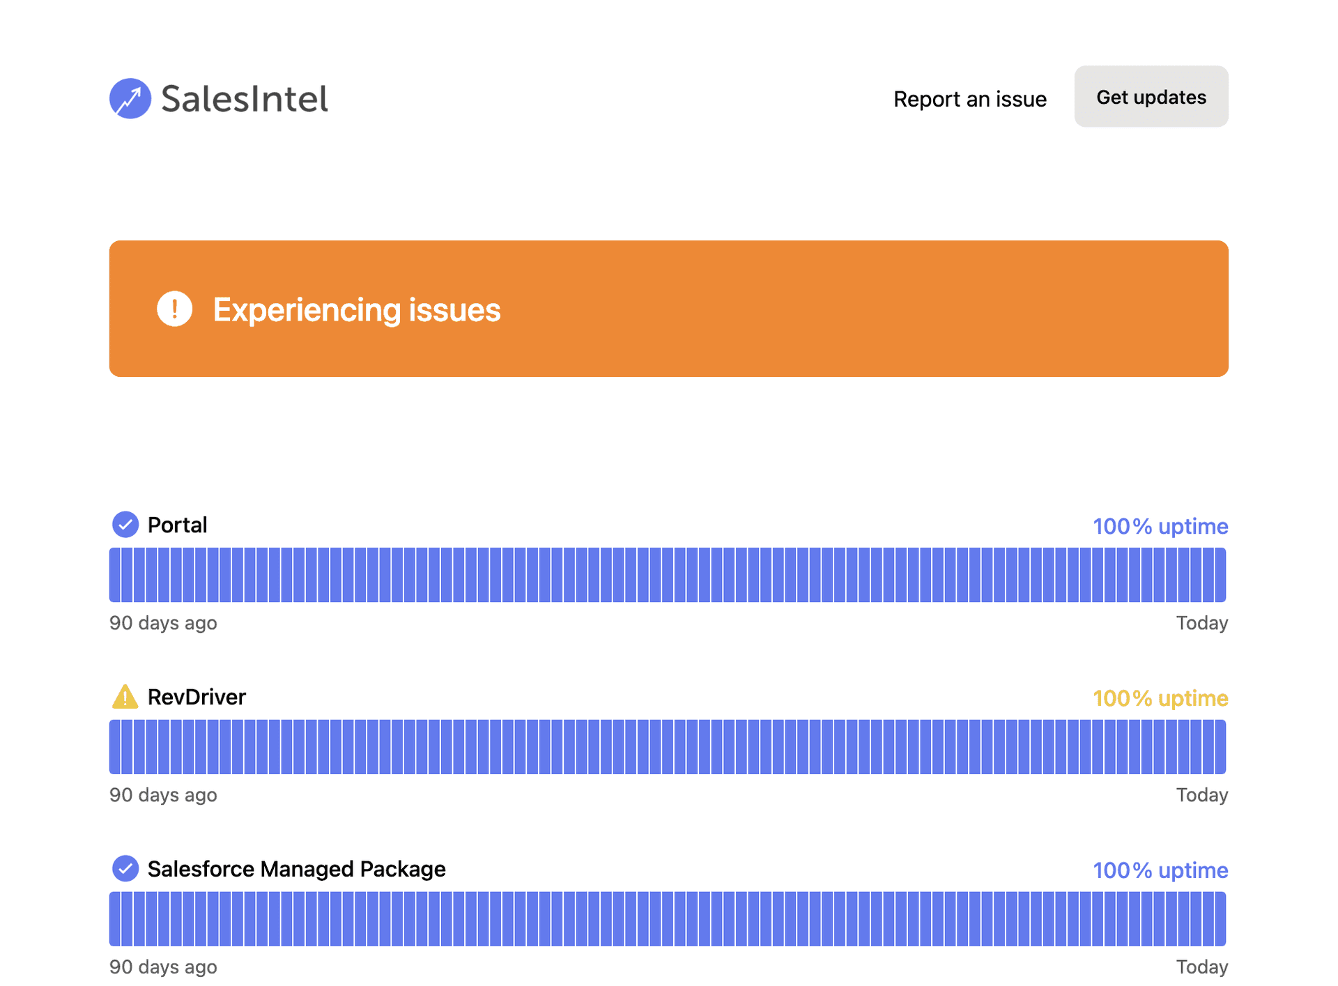Screen dimensions: 1338x986
Task: Click the SalesIntel brand name text
Action: tap(245, 98)
